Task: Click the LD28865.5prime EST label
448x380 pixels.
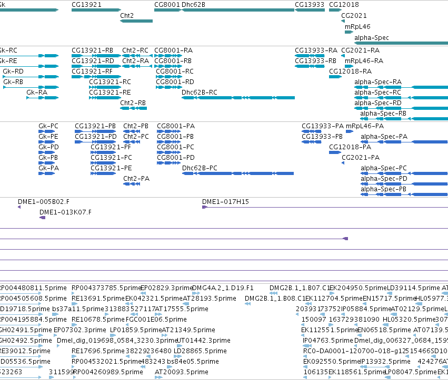Action: [x=200, y=351]
